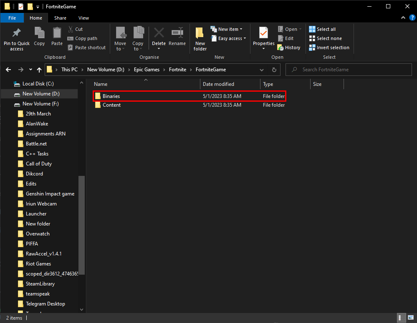Click Select none in ribbon
Screen dimensions: 417x323
[x=325, y=38]
